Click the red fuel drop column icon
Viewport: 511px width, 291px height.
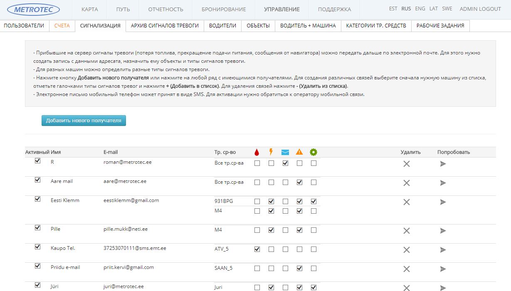[257, 152]
